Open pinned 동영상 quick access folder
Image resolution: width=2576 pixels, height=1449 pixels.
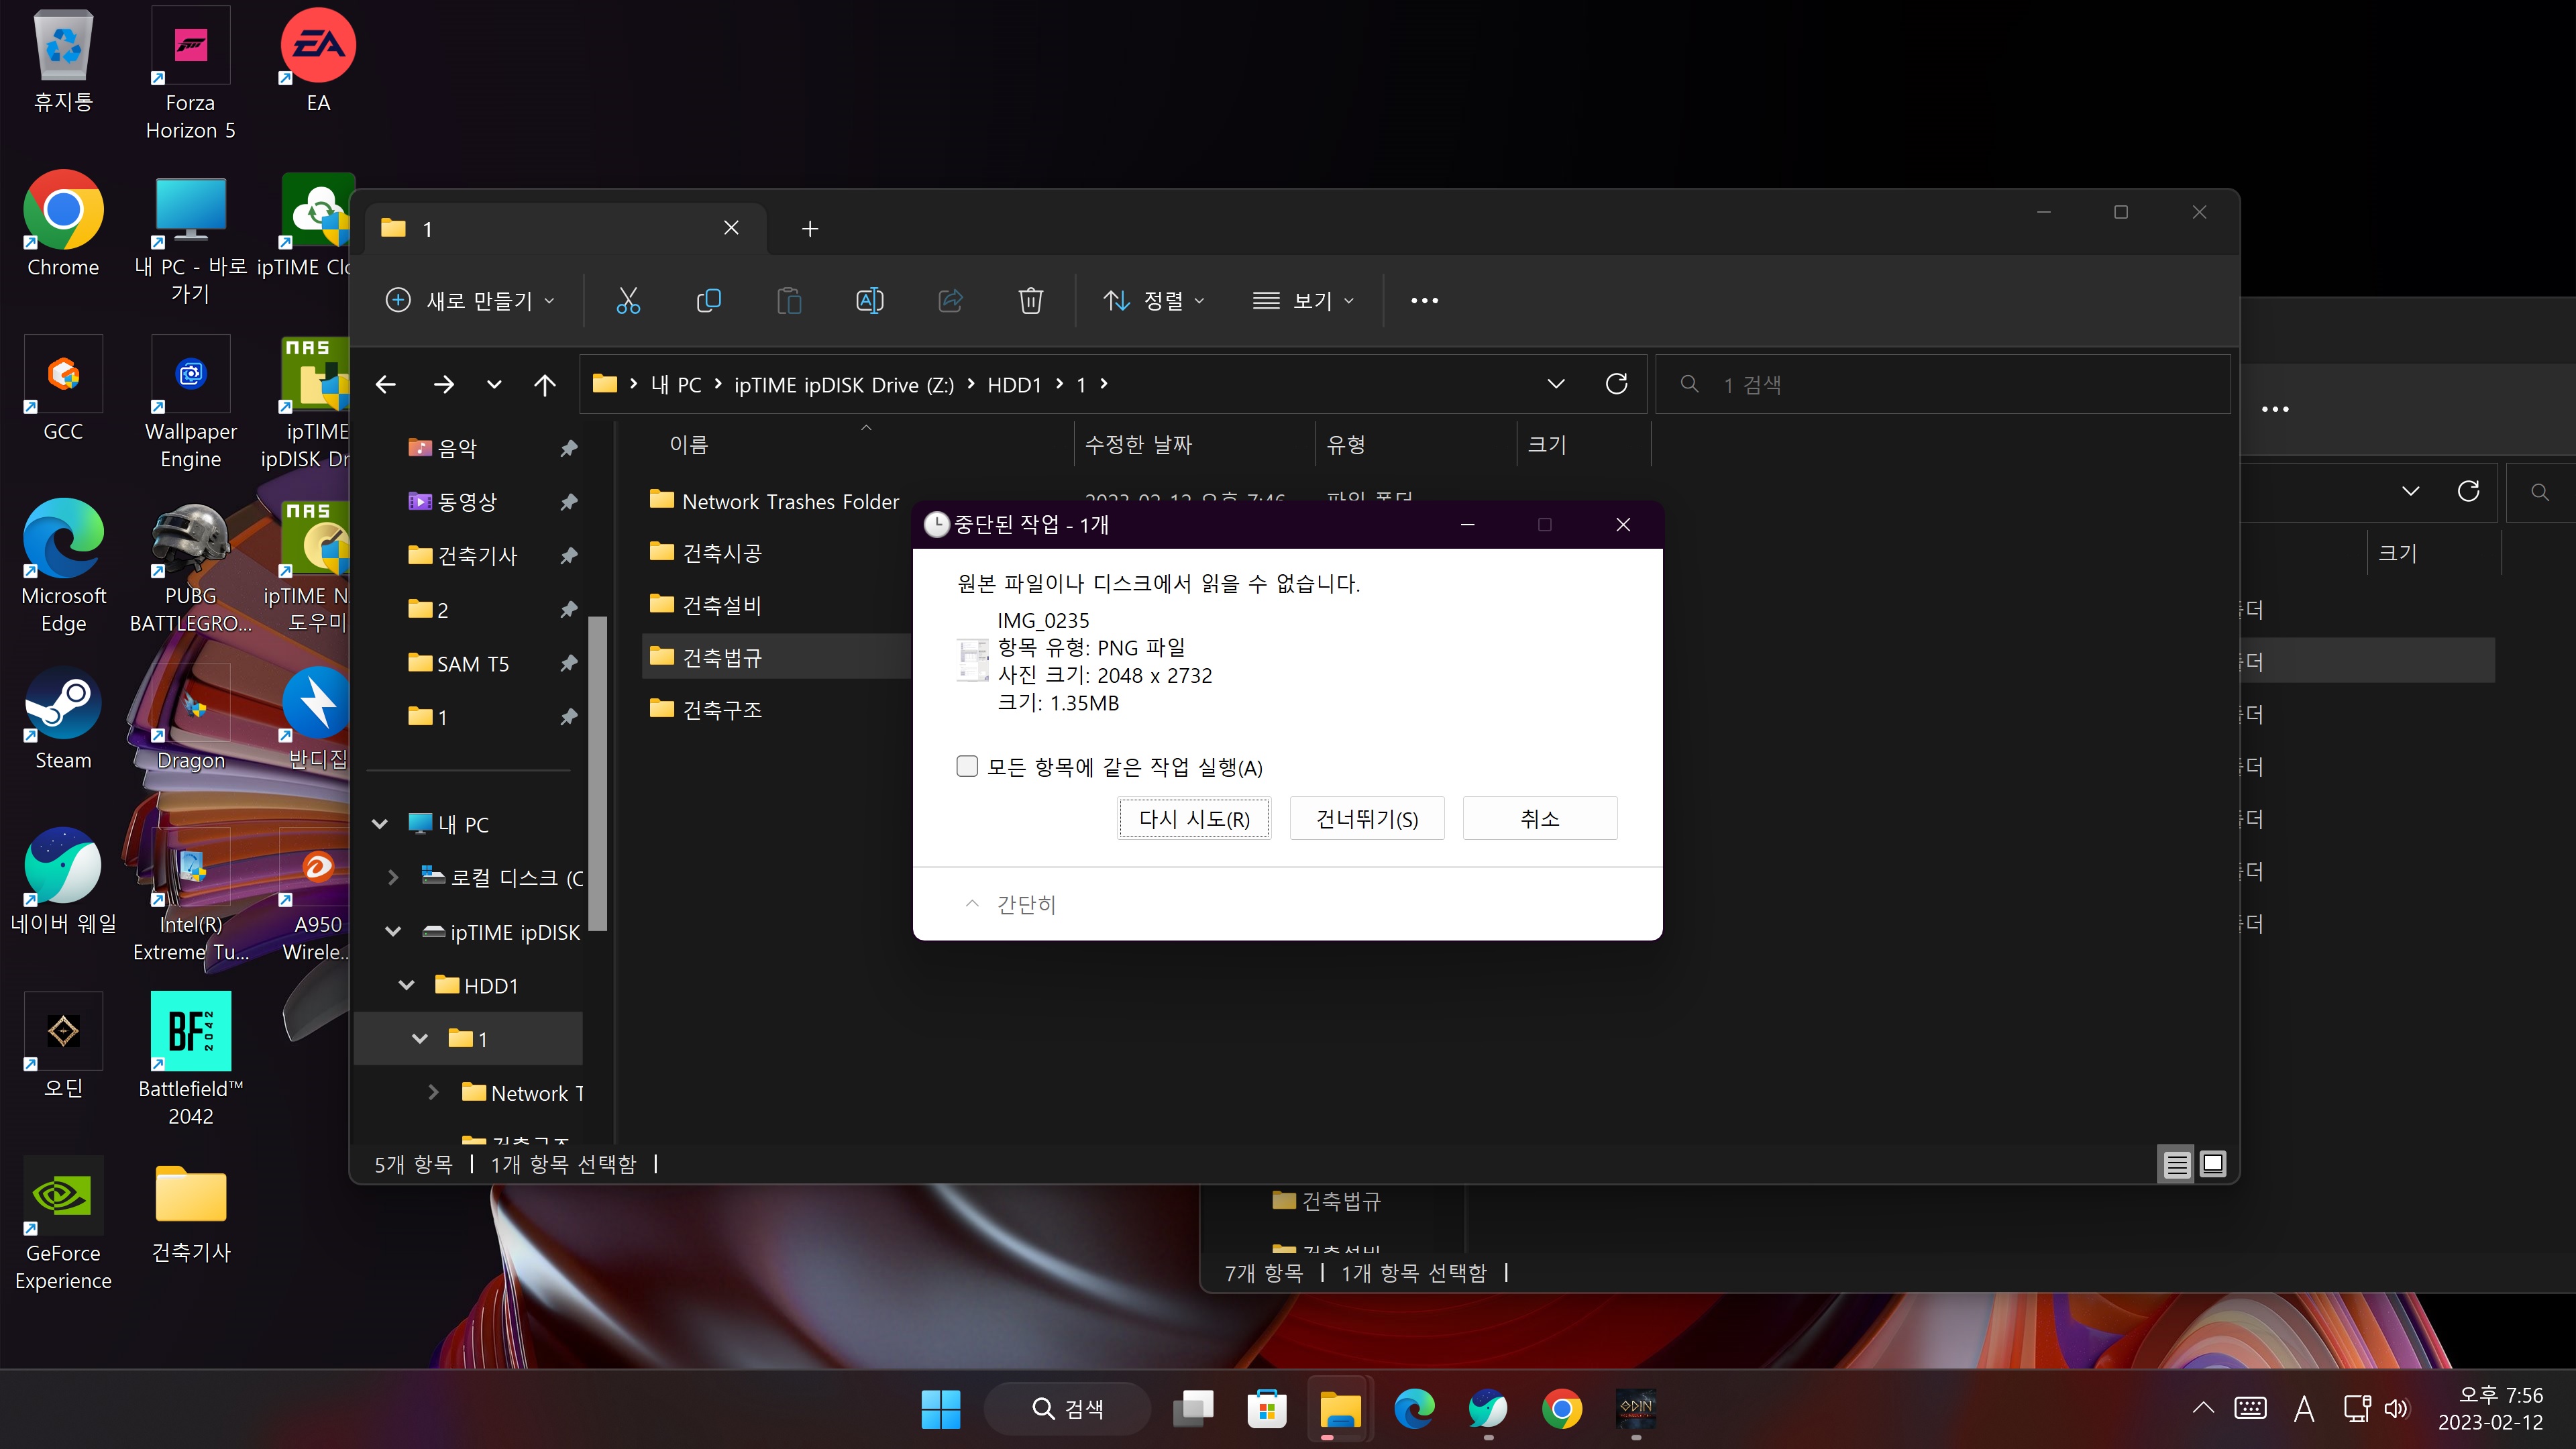click(466, 502)
